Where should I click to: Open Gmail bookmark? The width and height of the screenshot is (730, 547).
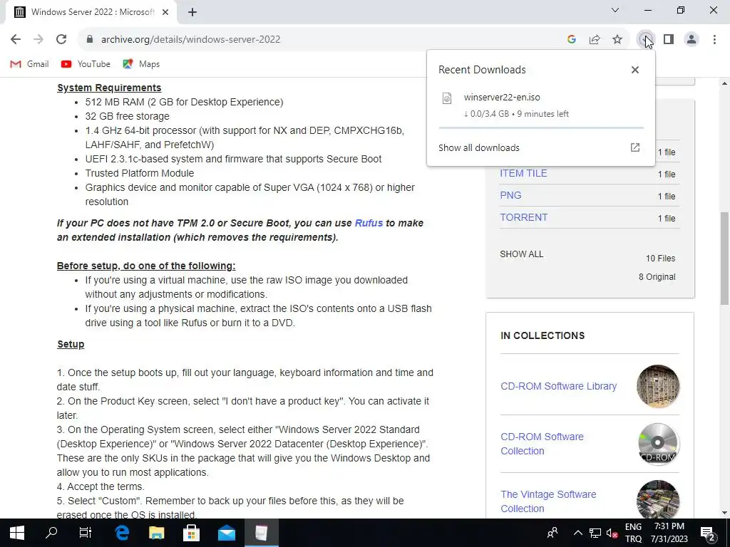point(29,64)
